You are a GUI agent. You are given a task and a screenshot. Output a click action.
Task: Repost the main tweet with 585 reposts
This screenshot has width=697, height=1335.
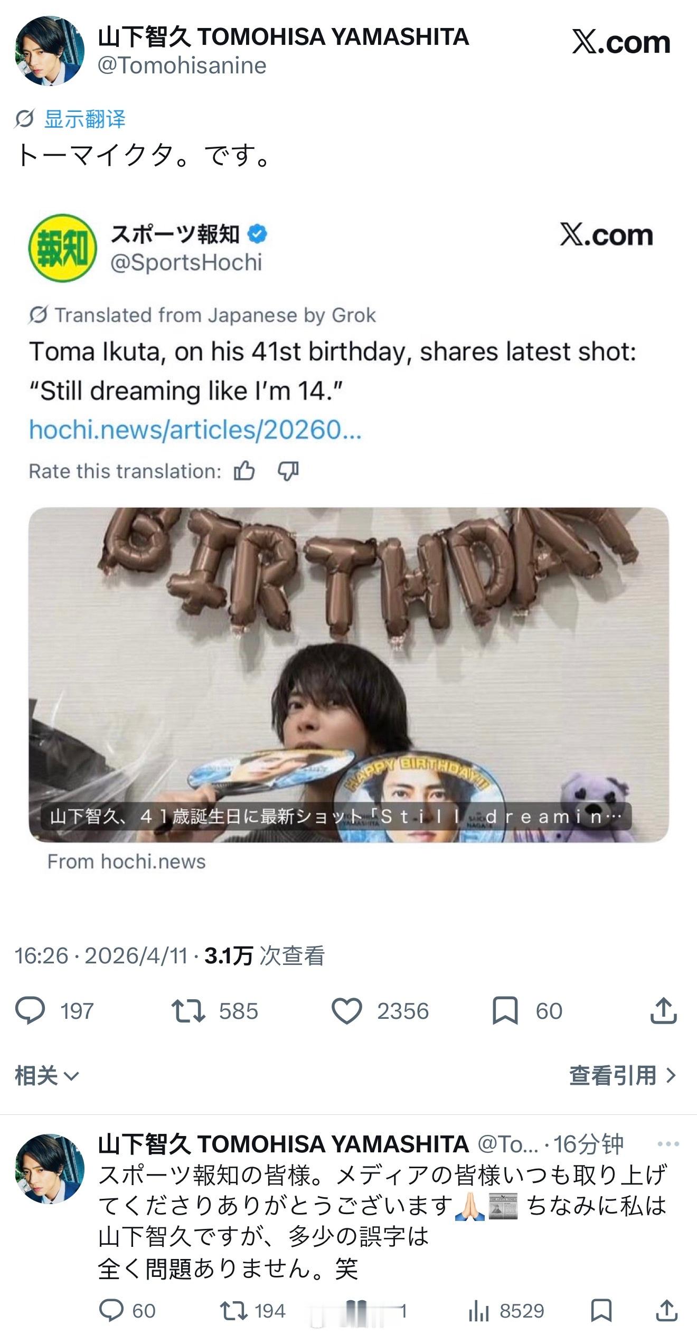click(x=189, y=1010)
